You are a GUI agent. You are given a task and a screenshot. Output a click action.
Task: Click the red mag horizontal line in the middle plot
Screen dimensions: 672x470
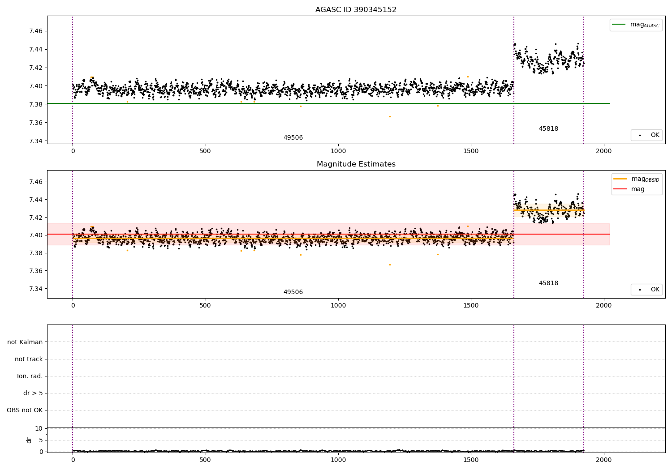(x=328, y=234)
